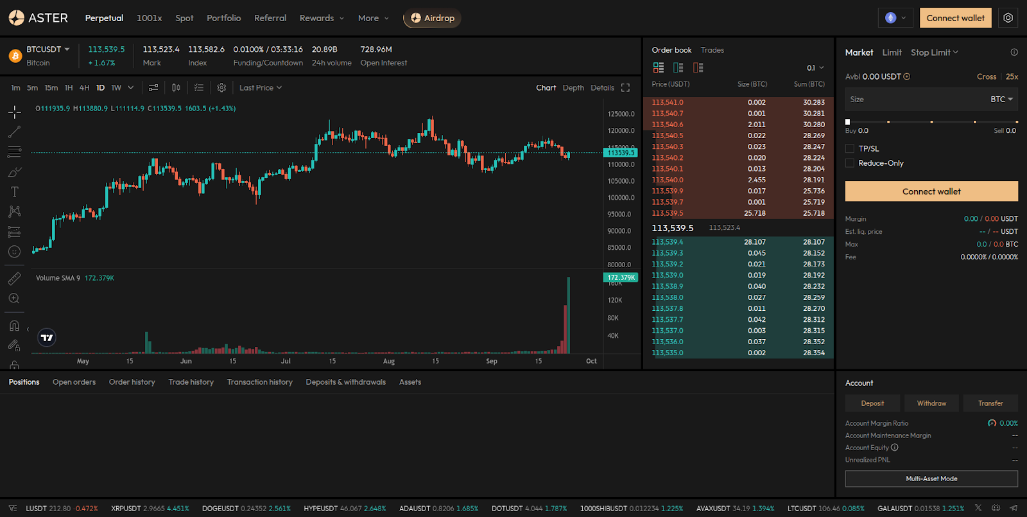Collapse the drawing toolbar arrow
This screenshot has width=1027, height=517.
pyautogui.click(x=28, y=329)
